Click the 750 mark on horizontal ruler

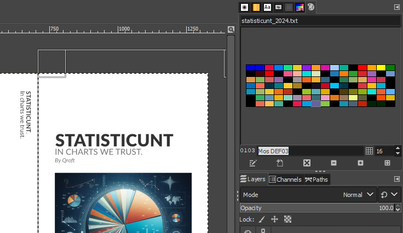coord(54,29)
